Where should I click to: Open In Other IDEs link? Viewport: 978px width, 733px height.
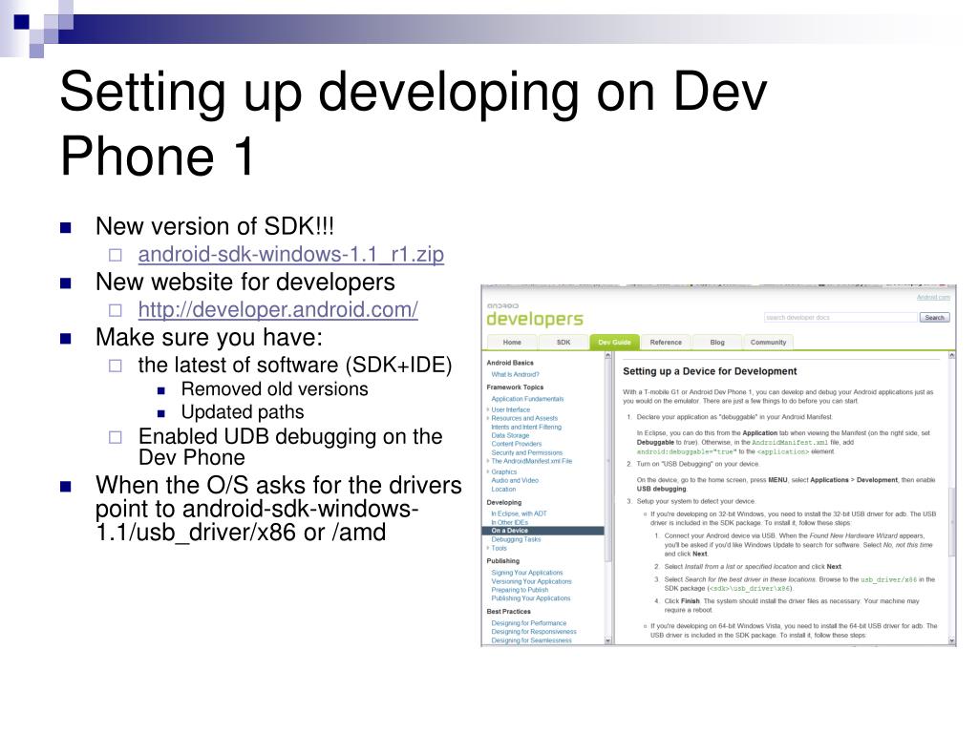[x=510, y=522]
